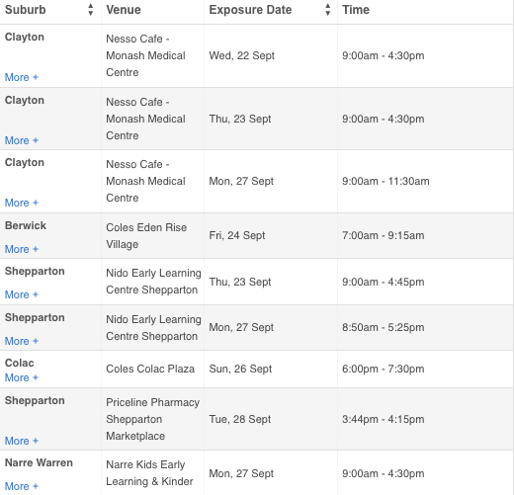Show more for Shepparton Thu, 23 Sept row

22,294
